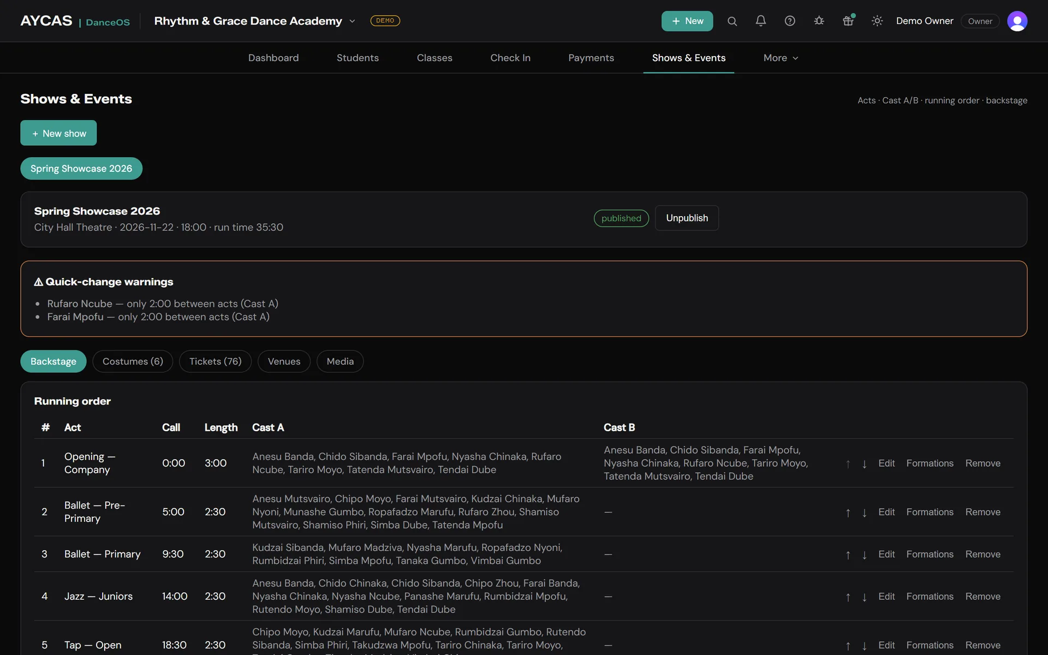The width and height of the screenshot is (1048, 655).
Task: Select the Backstage tab
Action: (x=53, y=361)
